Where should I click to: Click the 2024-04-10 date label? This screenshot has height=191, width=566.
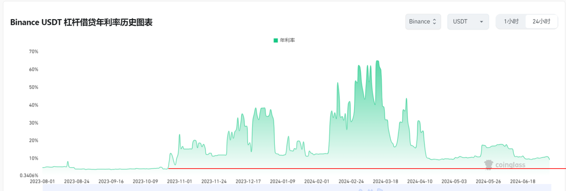pos(419,181)
